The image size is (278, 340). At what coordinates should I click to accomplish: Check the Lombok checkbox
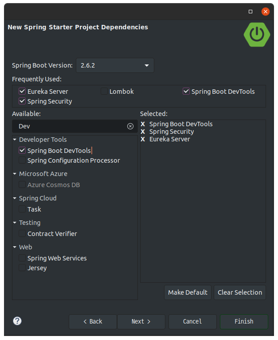coord(104,91)
